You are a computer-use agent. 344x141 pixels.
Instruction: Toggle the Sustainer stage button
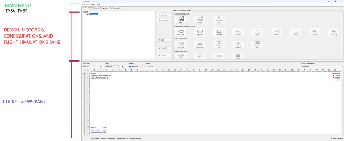(x=150, y=67)
